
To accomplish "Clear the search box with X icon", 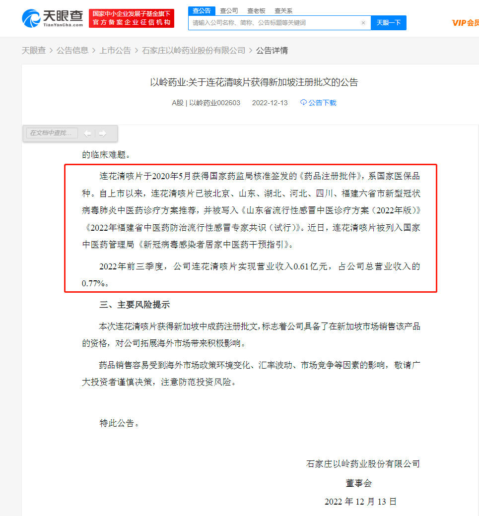I will click(x=363, y=23).
